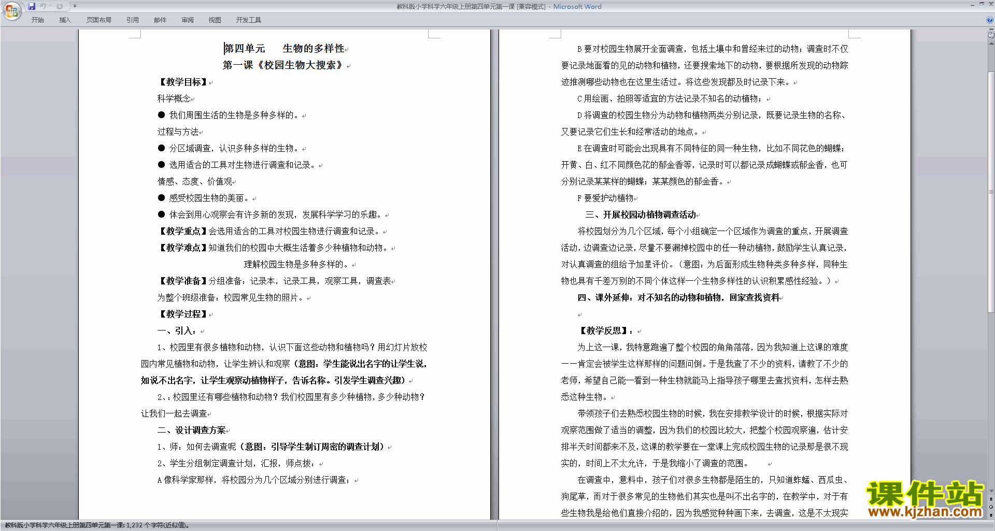995x531 pixels.
Task: Click the 过程与方法 line
Action: (x=178, y=132)
